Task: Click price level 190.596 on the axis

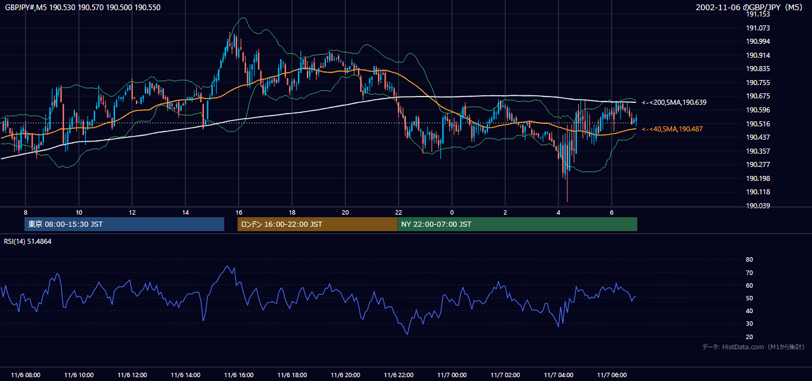Action: tap(757, 110)
